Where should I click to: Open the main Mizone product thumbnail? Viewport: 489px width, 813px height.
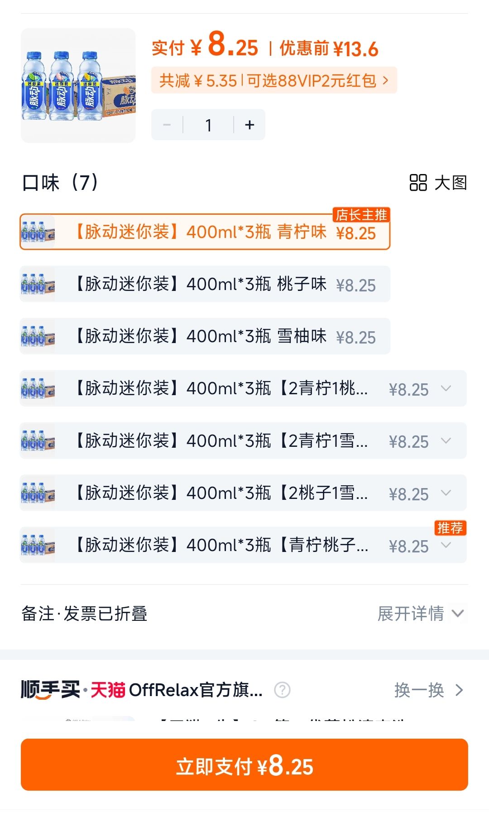pos(78,86)
